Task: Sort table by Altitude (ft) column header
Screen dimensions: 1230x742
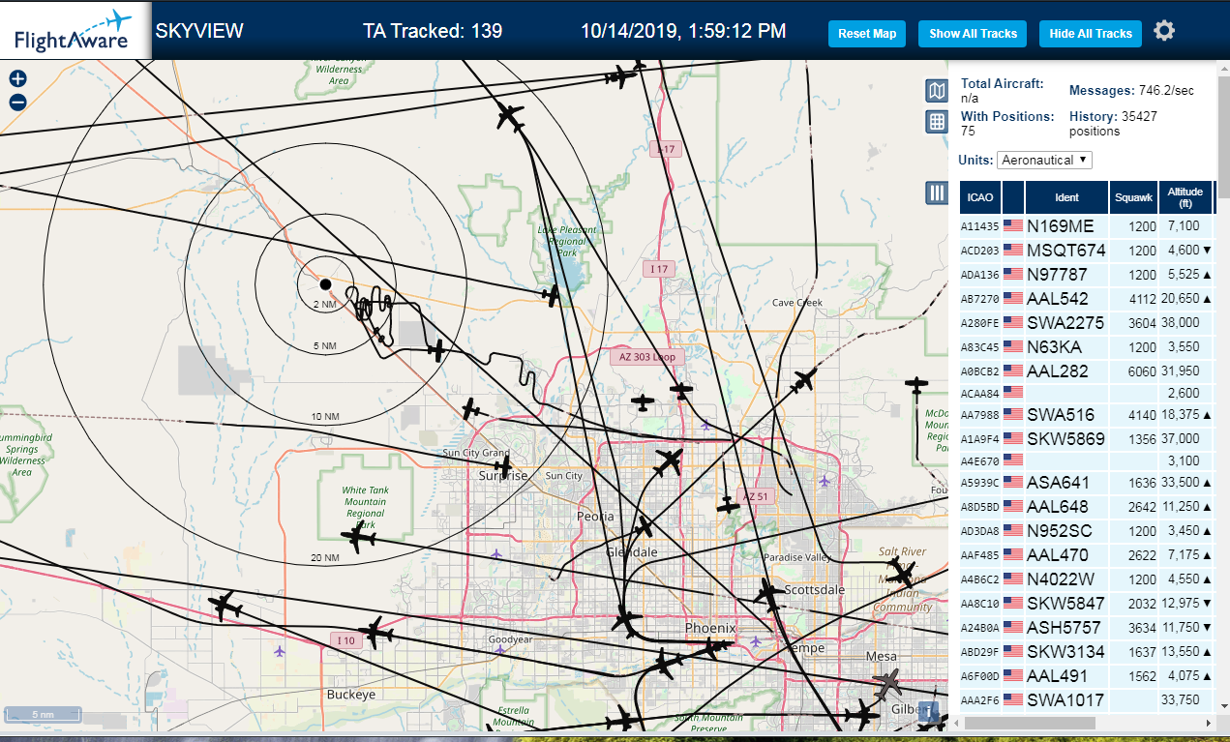Action: coord(1185,197)
